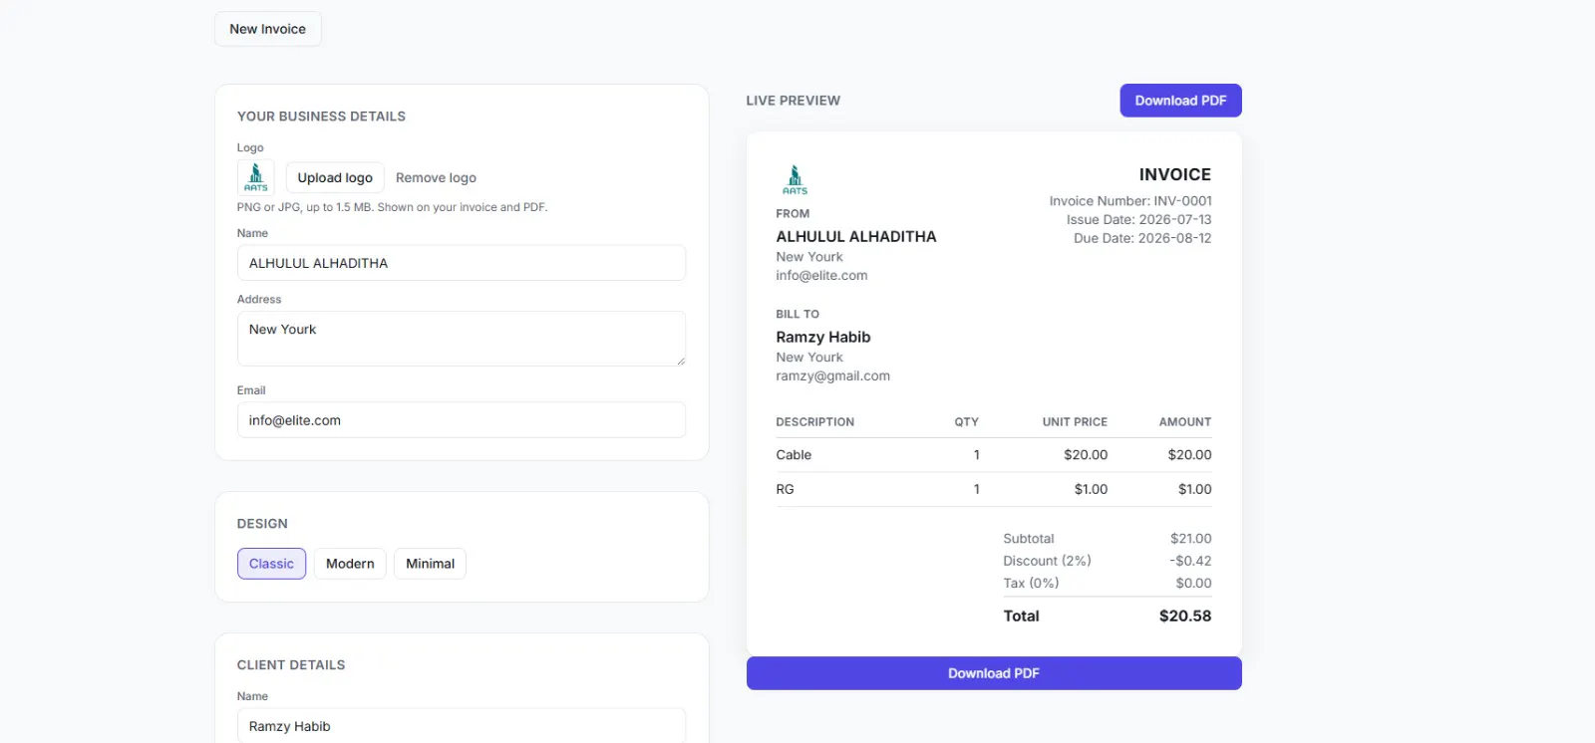1595x743 pixels.
Task: Focus the client Name field Ramzy Habib
Action: 462,726
